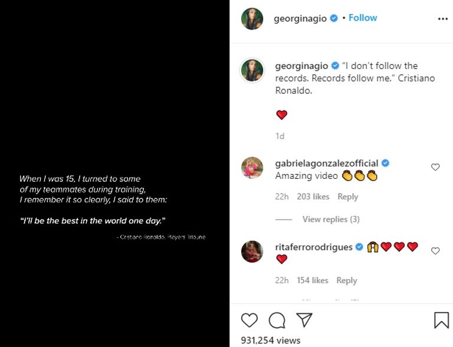Screen dimensions: 453x347
Task: View 154 likes on ritaferrorodrigues's comment
Action: coord(312,280)
